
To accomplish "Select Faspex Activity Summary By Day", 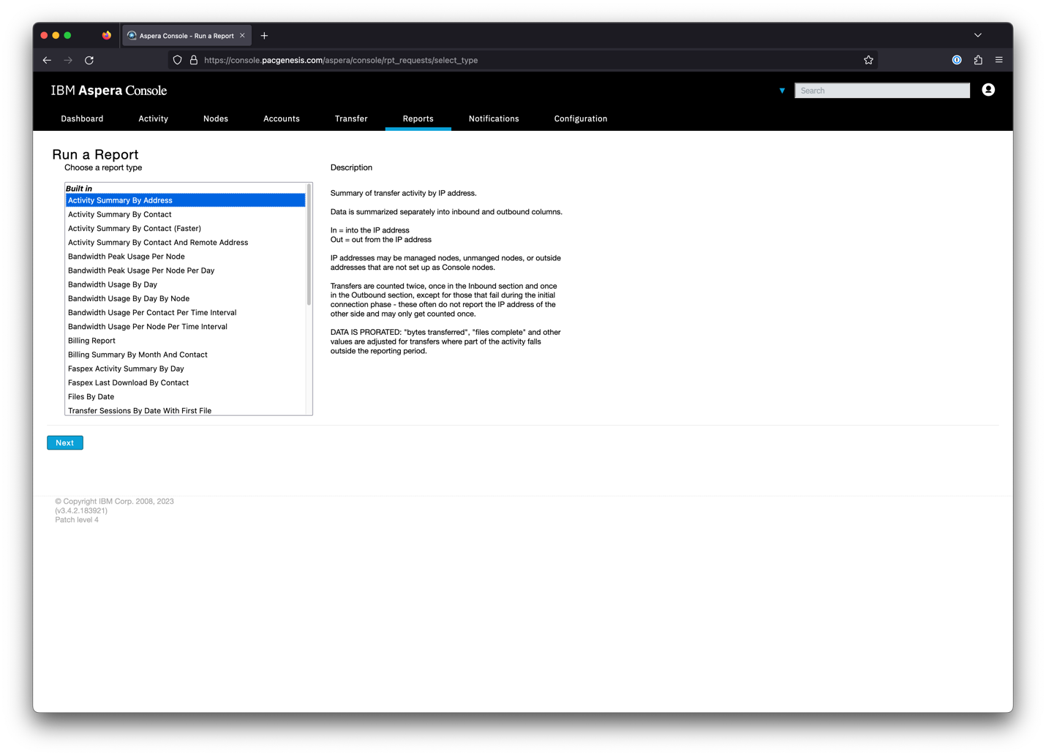I will click(185, 368).
